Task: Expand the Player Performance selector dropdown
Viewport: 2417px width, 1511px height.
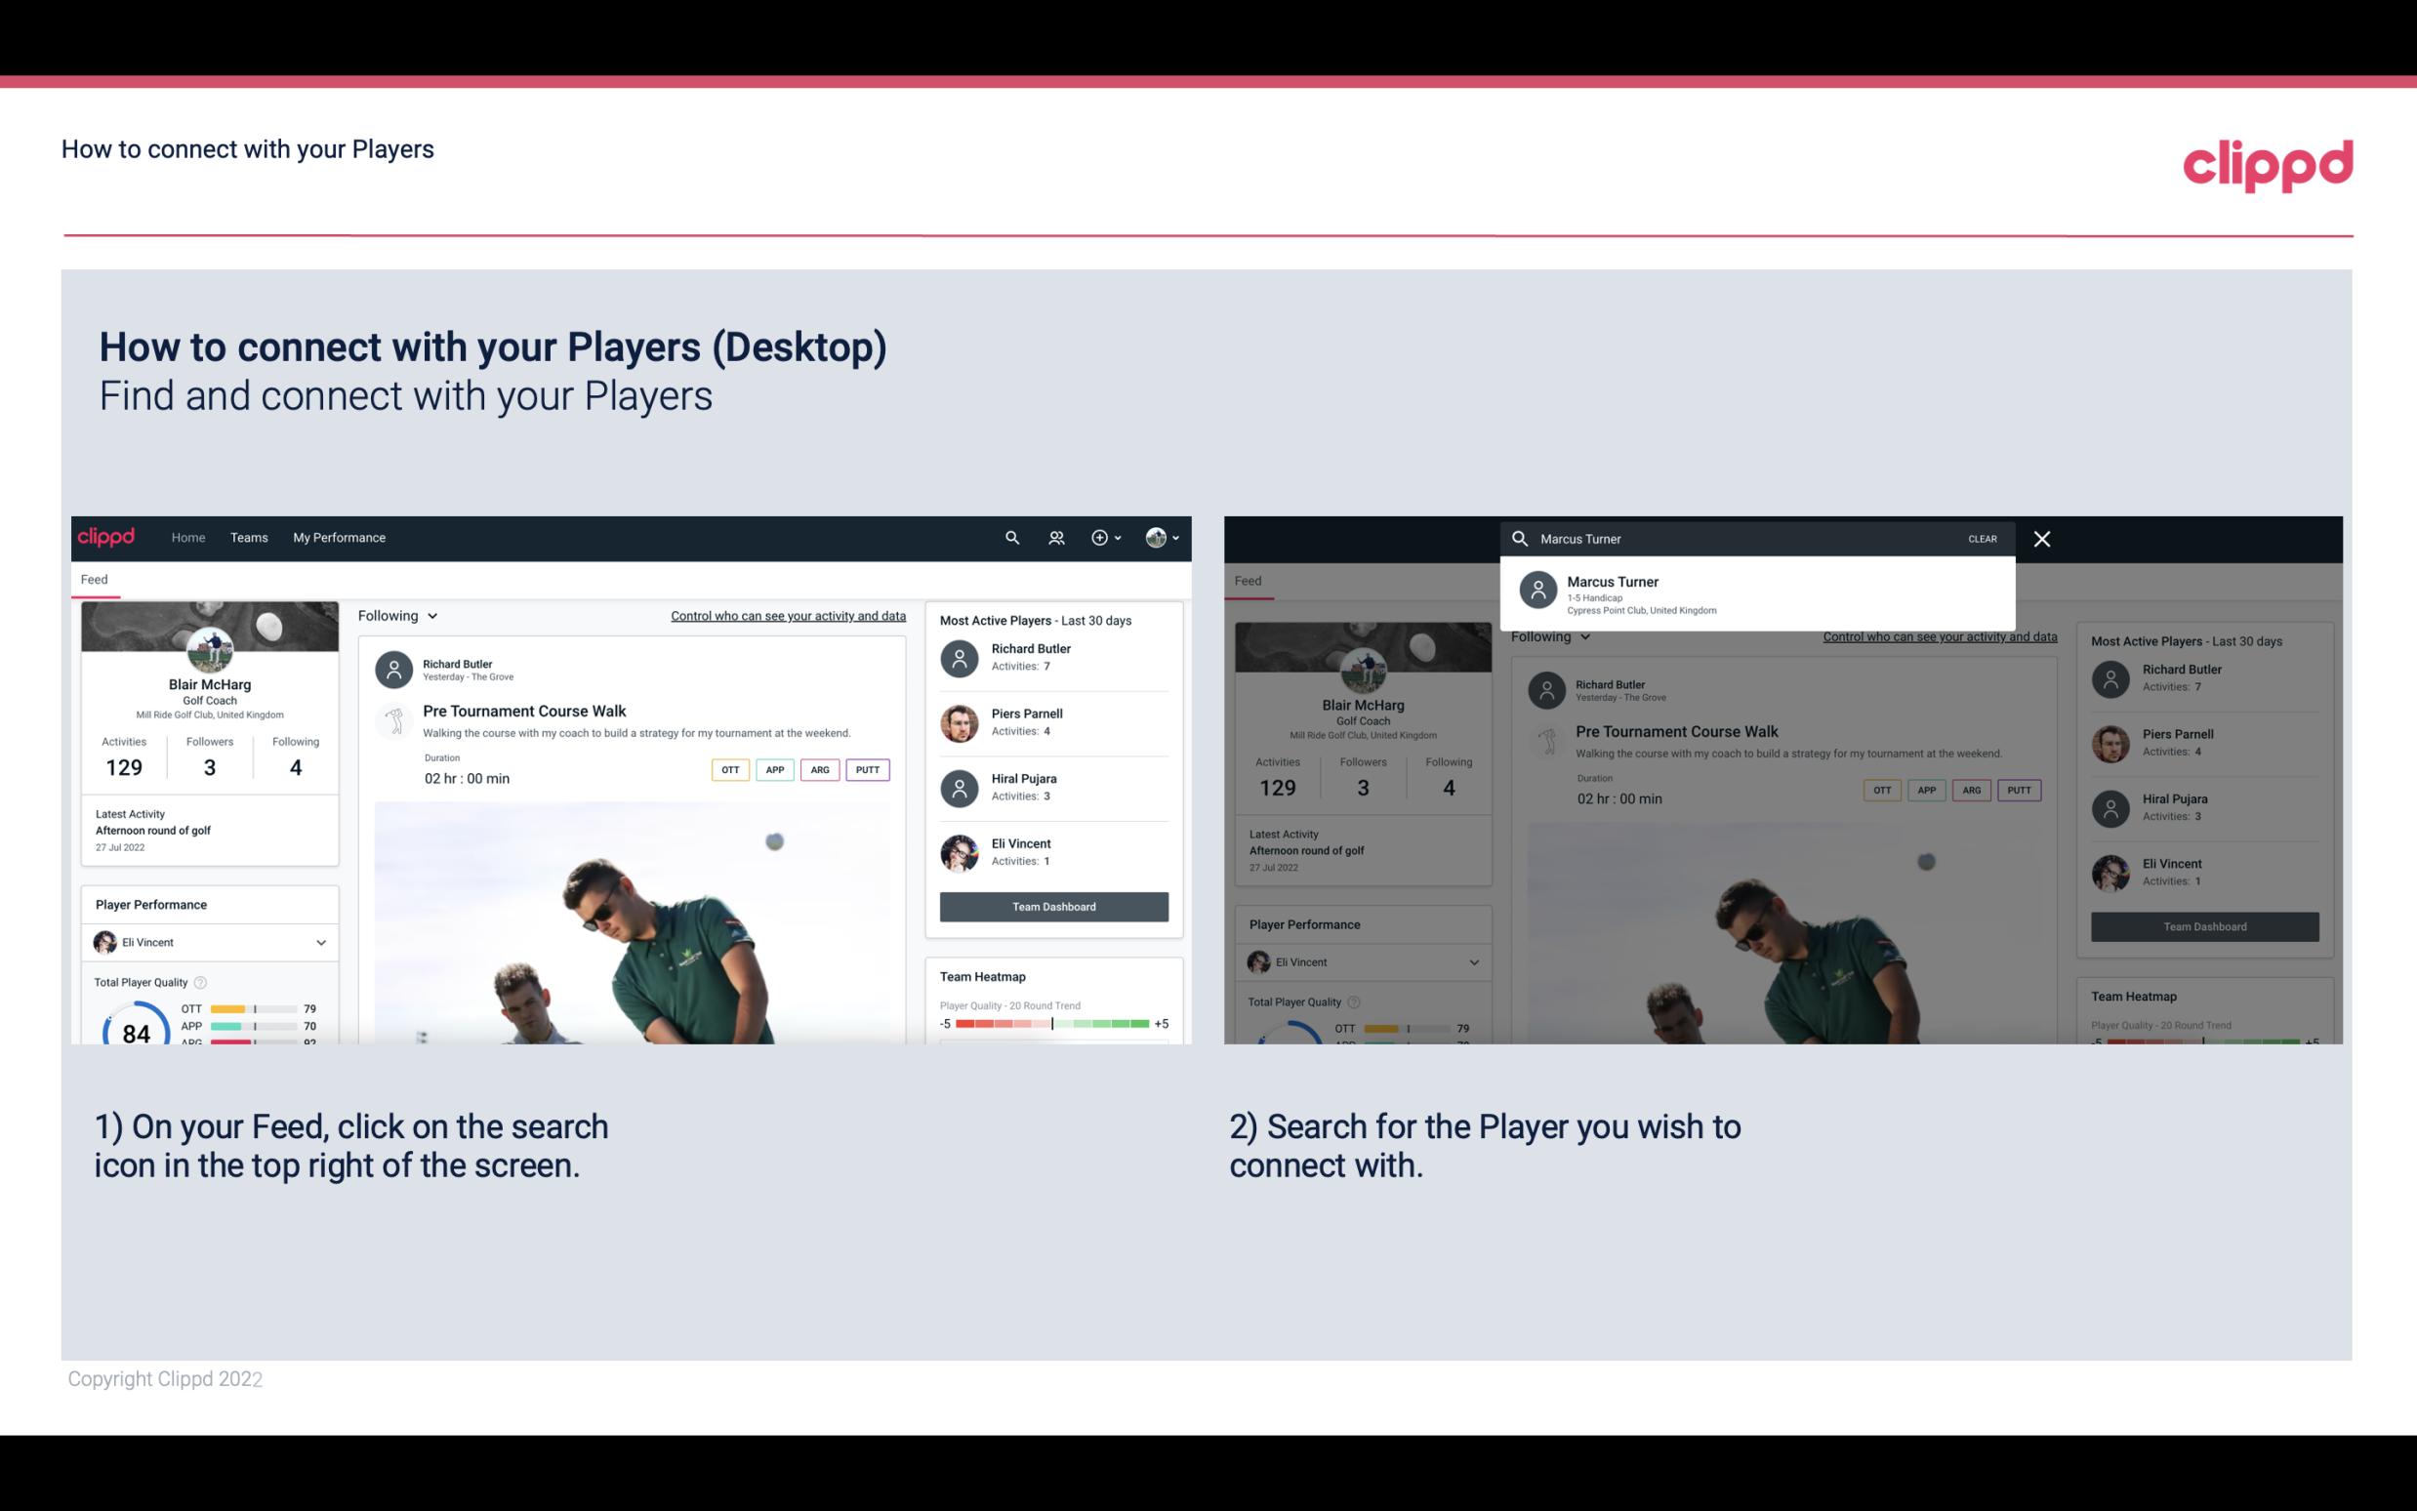Action: pos(318,940)
